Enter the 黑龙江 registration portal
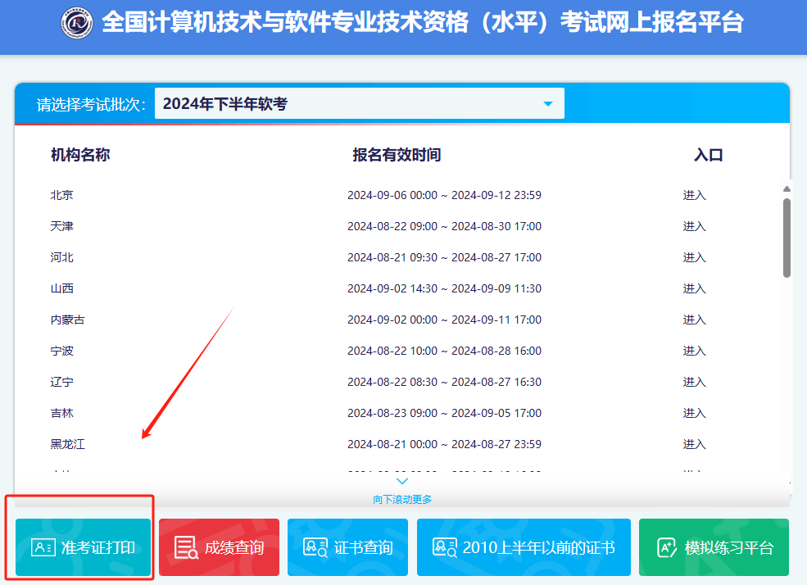 pos(694,444)
